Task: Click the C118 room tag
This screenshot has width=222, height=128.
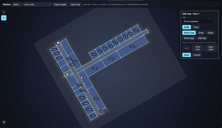Action: (120, 39)
